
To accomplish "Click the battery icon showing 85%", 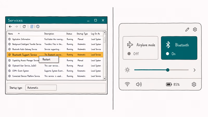I will 169,84.
